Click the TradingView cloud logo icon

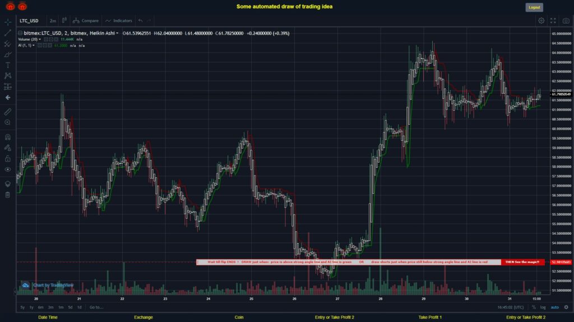[x=25, y=285]
